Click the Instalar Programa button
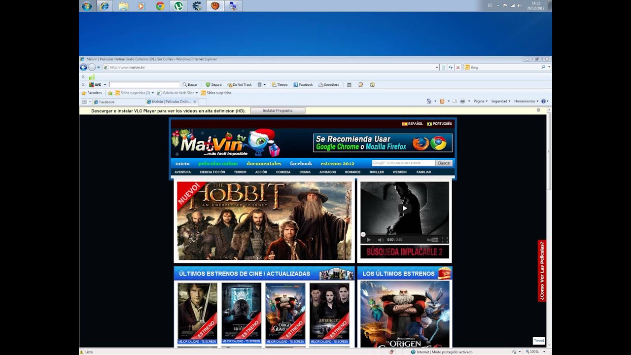Viewport: 631px width, 355px height. tap(278, 110)
